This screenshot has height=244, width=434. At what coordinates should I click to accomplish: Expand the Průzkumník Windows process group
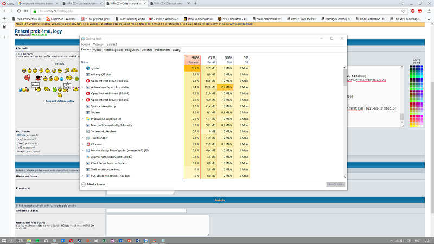pos(82,119)
